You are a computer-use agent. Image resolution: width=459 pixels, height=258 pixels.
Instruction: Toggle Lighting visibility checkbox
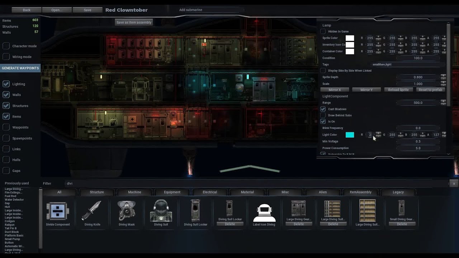pyautogui.click(x=6, y=84)
